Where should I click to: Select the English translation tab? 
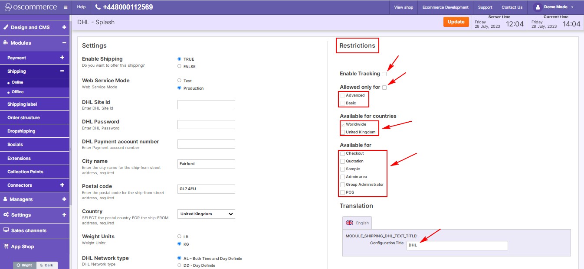click(x=357, y=223)
